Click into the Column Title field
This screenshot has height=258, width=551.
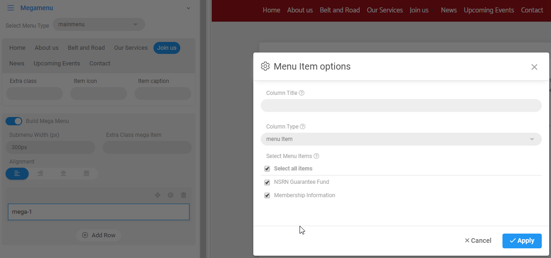[x=401, y=106]
